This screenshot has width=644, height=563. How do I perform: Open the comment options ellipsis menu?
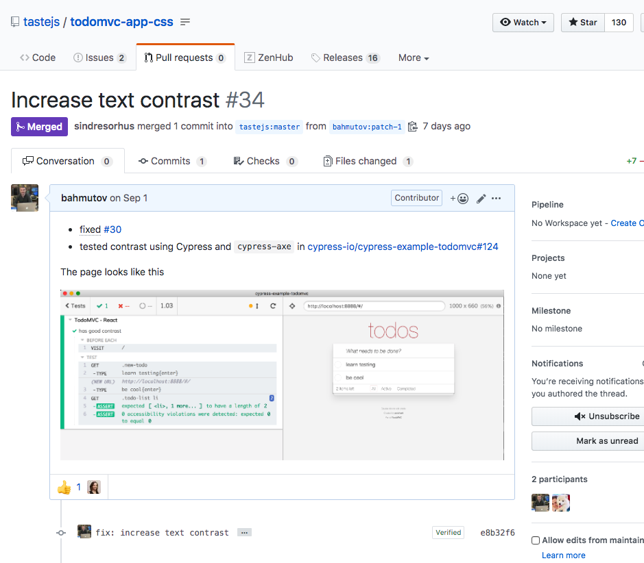(496, 199)
